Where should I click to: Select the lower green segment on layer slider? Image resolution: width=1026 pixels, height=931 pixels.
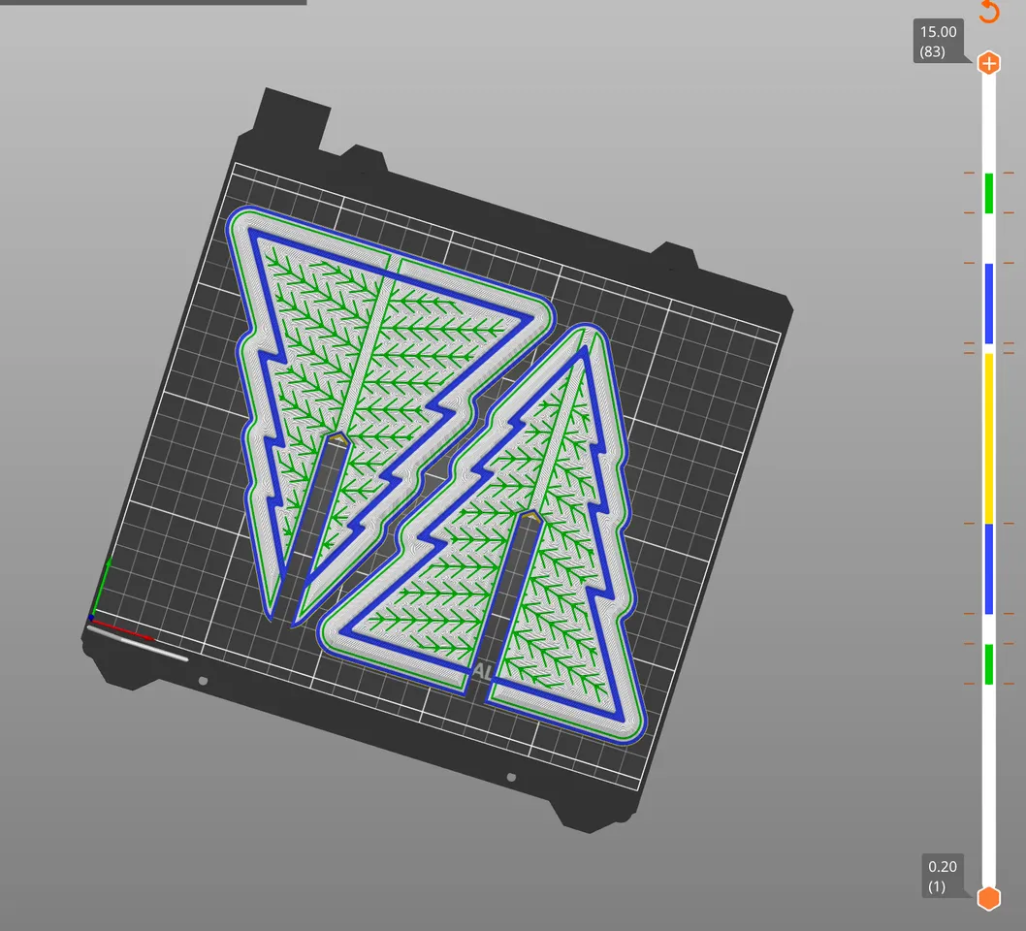click(989, 663)
